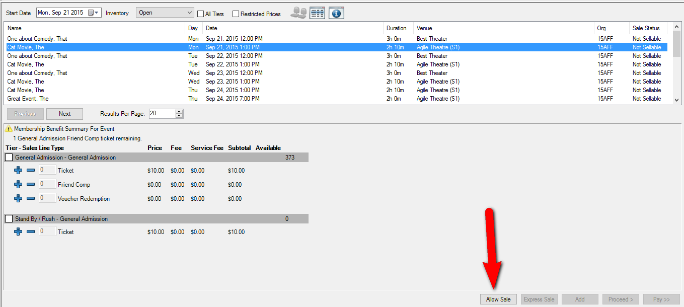Select Cat Movie, The on Tue Sep 22
Viewport: 684px width, 307px height.
(x=336, y=64)
